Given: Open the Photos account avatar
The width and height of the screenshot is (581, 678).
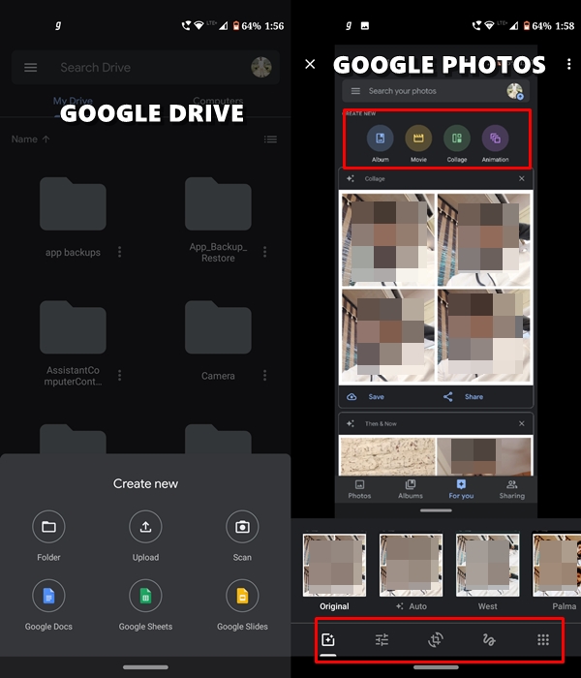Looking at the screenshot, I should [515, 91].
